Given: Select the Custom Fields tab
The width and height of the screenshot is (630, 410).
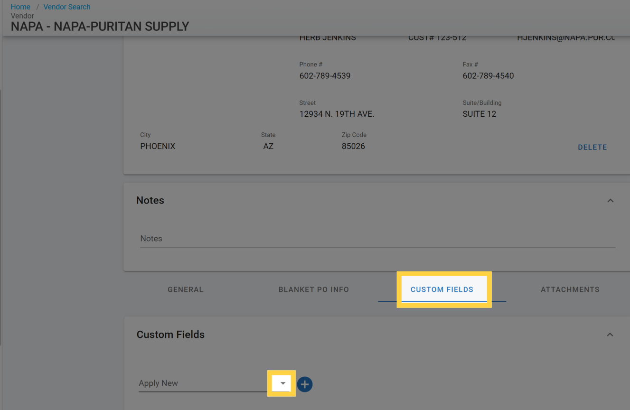Looking at the screenshot, I should [x=442, y=289].
